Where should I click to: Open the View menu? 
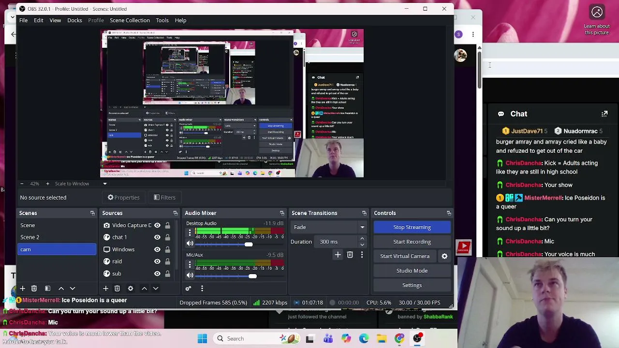click(x=55, y=20)
